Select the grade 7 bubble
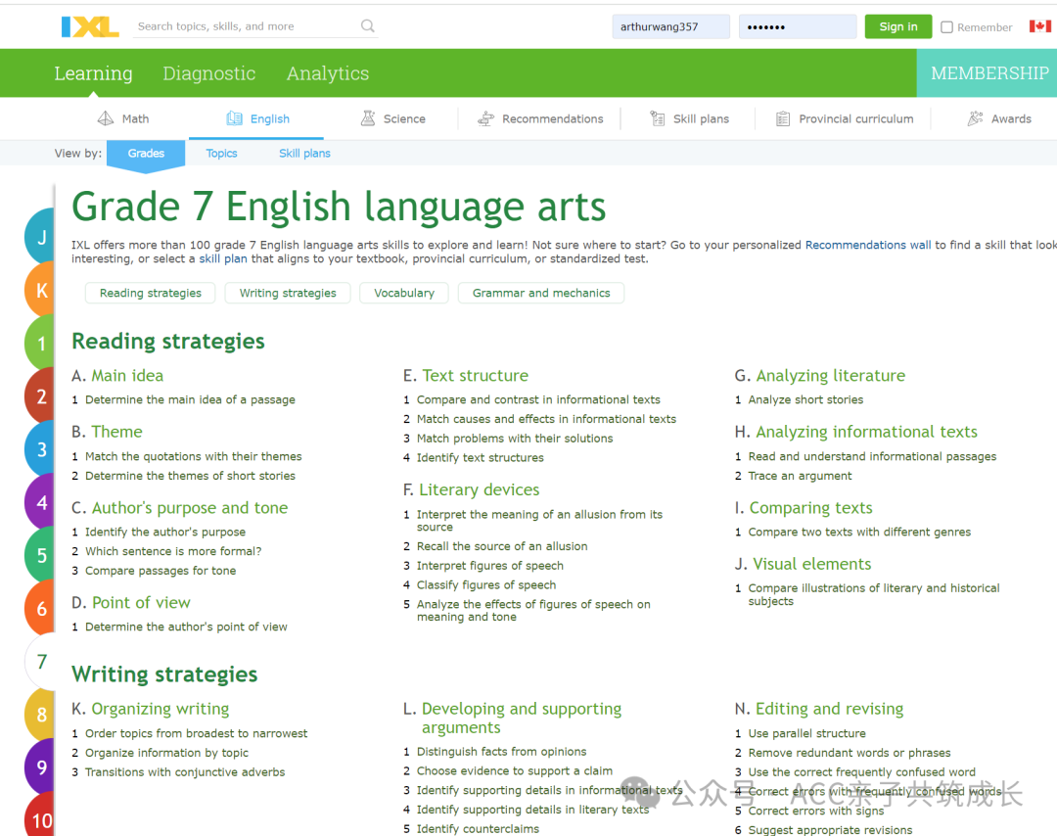 pos(40,662)
